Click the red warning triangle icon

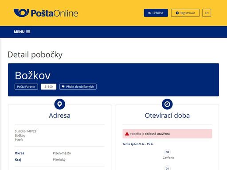(x=127, y=134)
